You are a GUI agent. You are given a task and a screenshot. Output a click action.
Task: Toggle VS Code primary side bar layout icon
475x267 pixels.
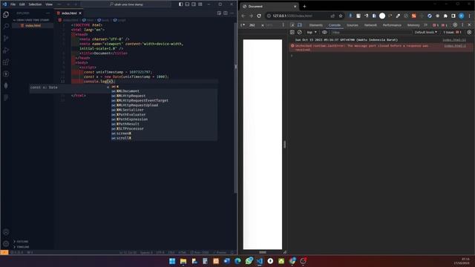point(181,4)
